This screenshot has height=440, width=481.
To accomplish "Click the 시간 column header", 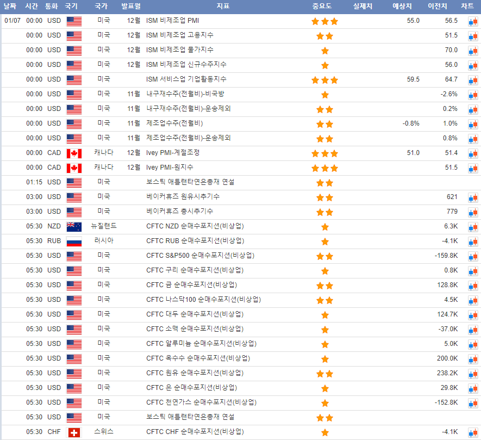I will click(x=32, y=7).
